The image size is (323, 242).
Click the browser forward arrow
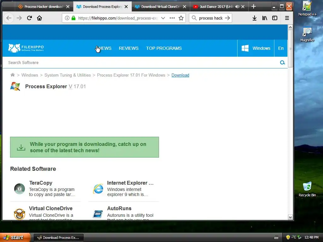coord(19,18)
